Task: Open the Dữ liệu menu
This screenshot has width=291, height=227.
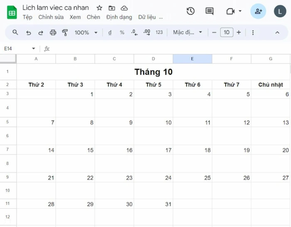Action: pos(147,17)
